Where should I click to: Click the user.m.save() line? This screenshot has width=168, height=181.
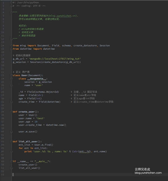(x=28, y=131)
